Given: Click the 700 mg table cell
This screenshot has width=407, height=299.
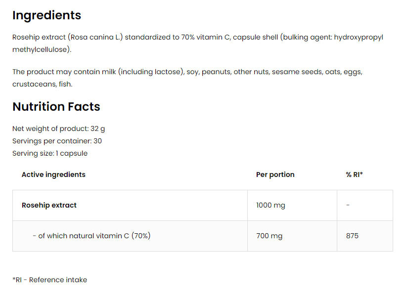Looking at the screenshot, I should point(269,236).
